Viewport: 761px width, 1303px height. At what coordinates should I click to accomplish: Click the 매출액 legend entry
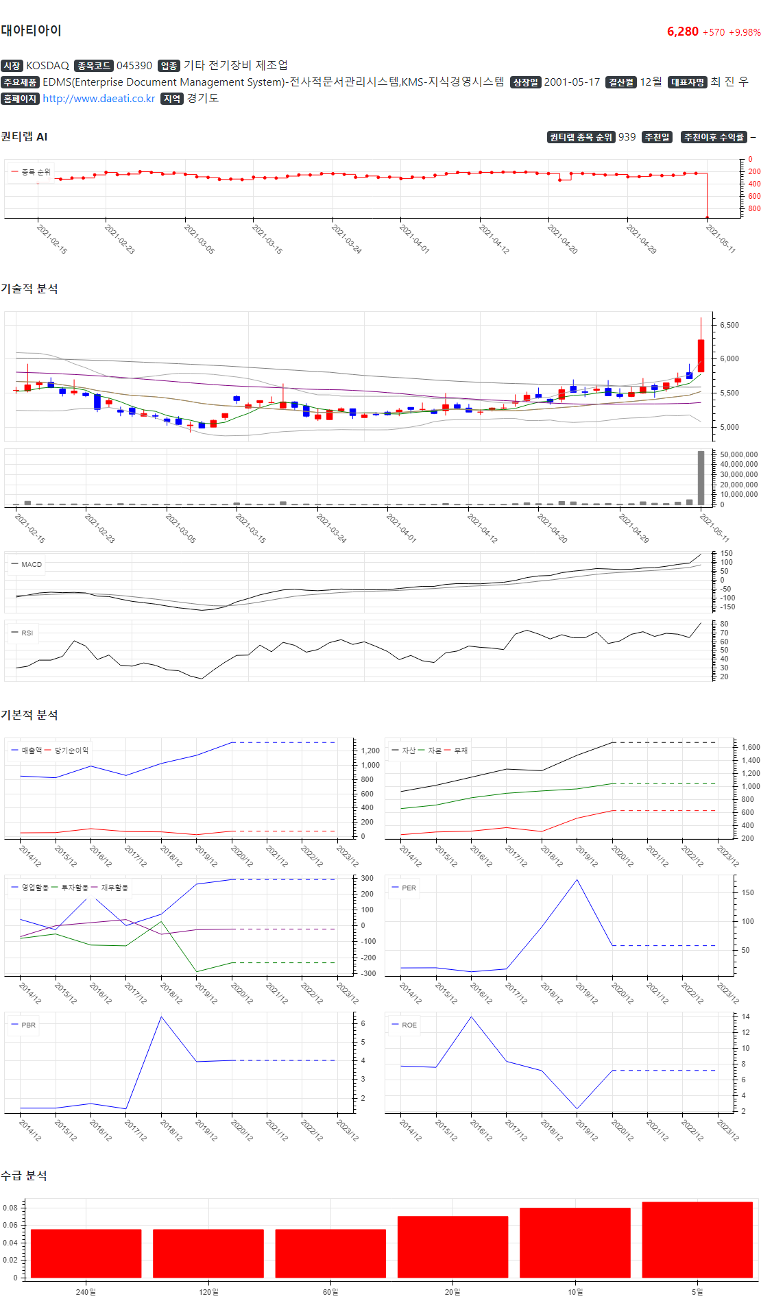(27, 751)
